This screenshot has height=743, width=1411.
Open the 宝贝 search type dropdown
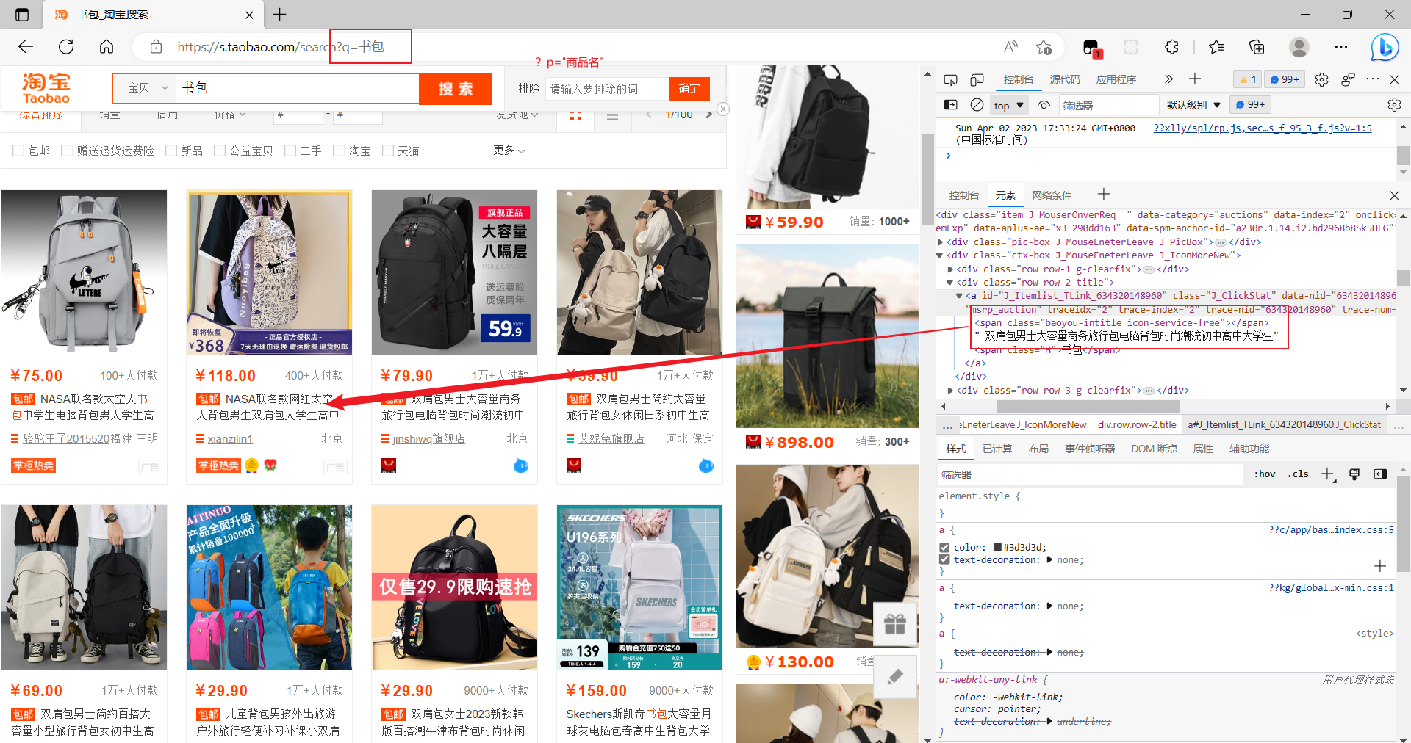pos(145,88)
